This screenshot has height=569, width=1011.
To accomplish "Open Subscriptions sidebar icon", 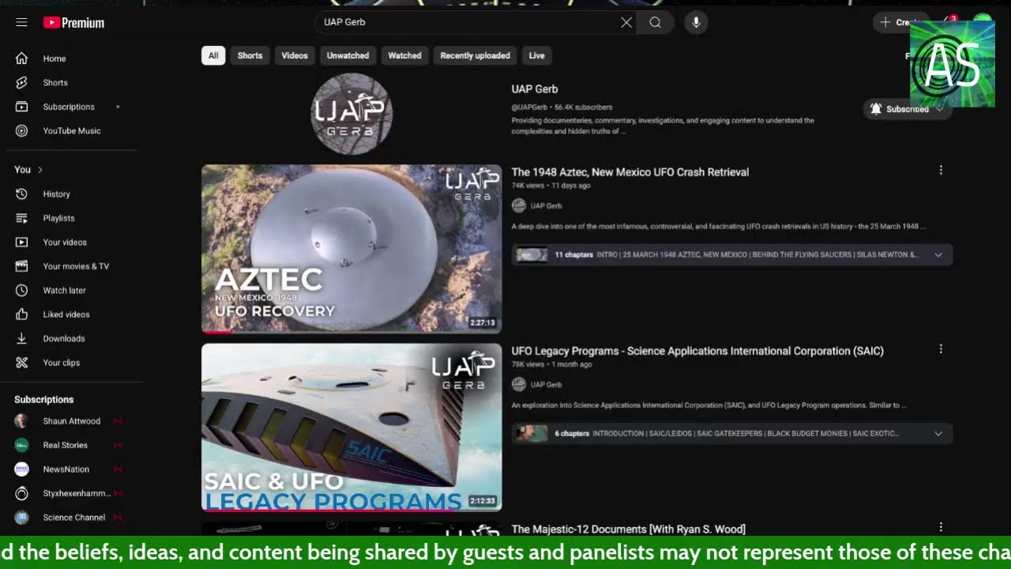I will tap(22, 107).
